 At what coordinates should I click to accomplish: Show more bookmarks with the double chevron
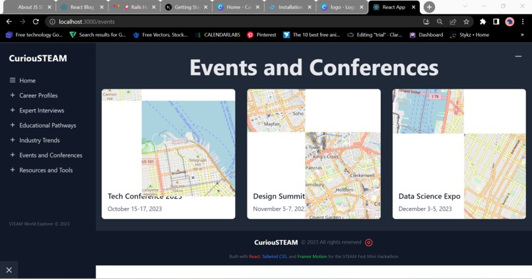pyautogui.click(x=522, y=35)
